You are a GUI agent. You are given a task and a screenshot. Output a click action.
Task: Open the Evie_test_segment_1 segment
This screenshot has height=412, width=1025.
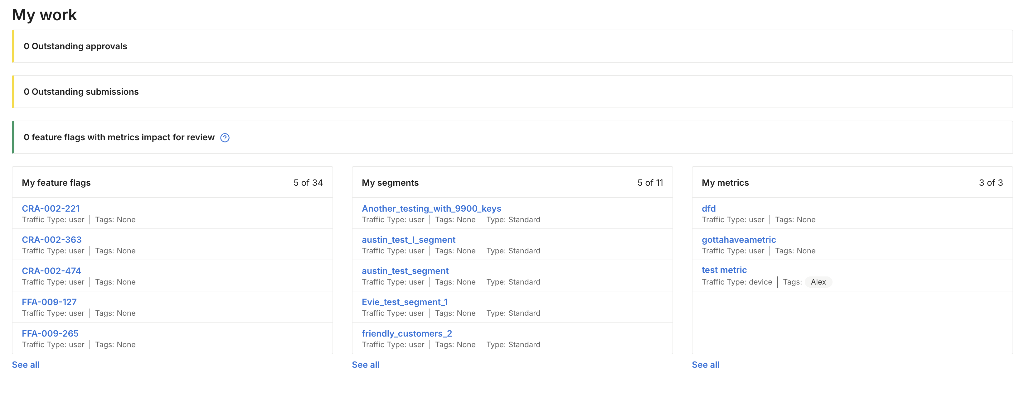pos(404,302)
